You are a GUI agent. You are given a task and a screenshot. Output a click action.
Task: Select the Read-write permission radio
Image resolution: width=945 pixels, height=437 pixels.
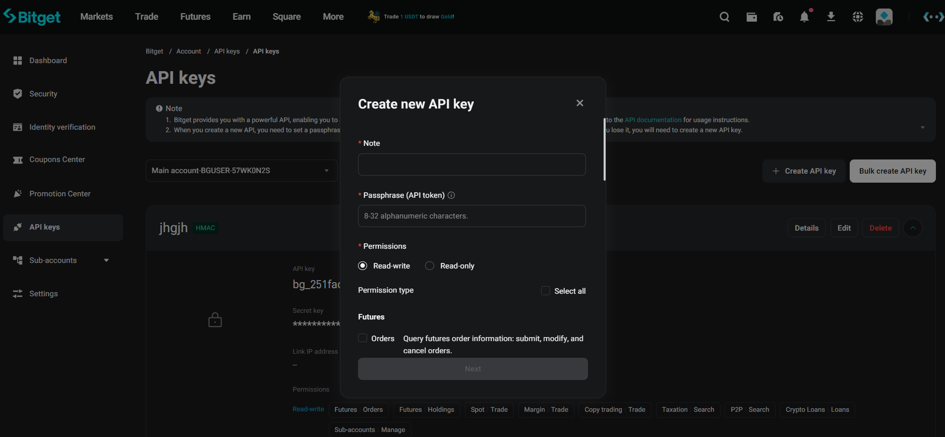[x=363, y=266]
